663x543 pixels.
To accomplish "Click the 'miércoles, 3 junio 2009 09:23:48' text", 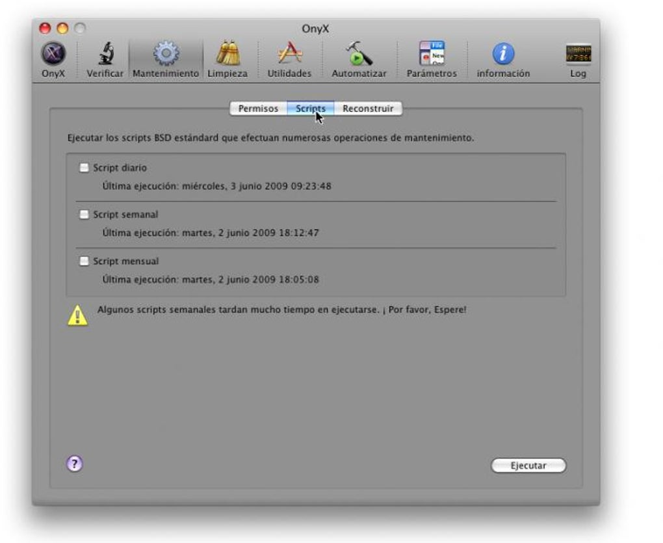I will click(257, 187).
